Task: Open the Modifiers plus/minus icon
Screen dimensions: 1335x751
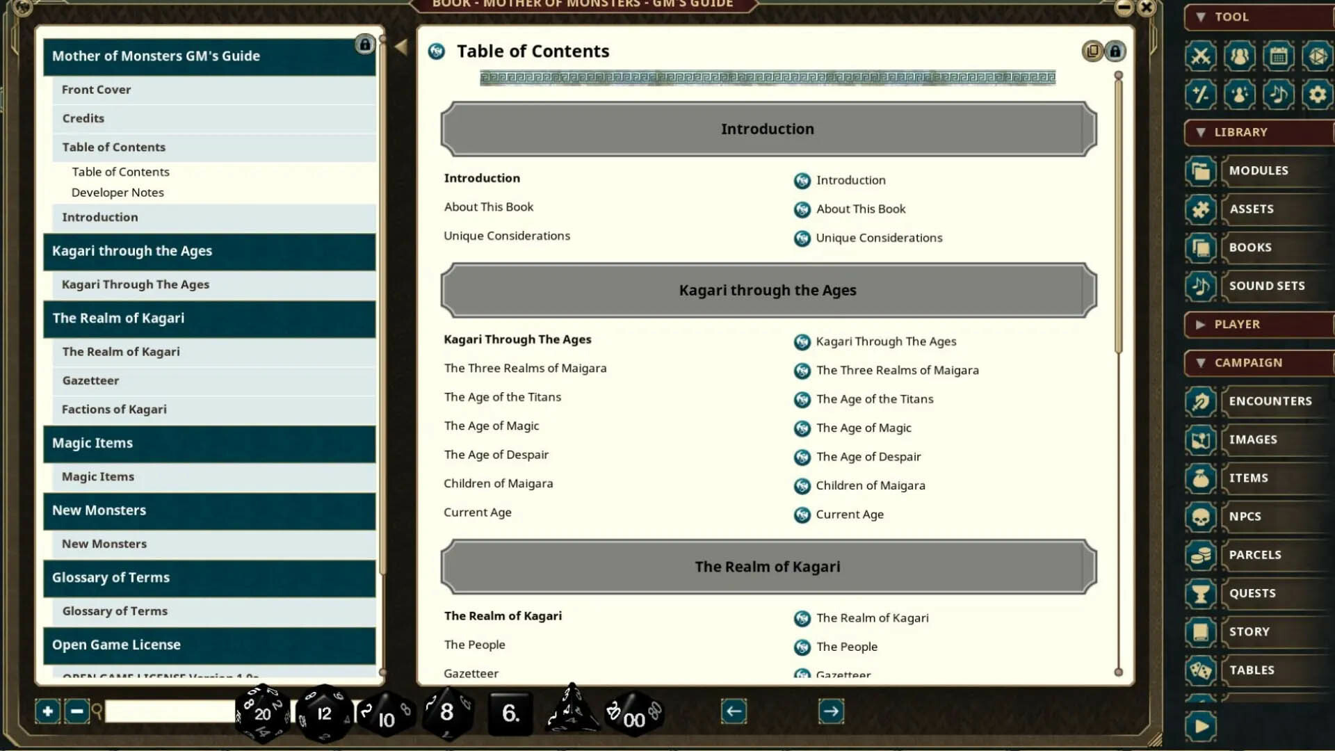Action: (1201, 95)
